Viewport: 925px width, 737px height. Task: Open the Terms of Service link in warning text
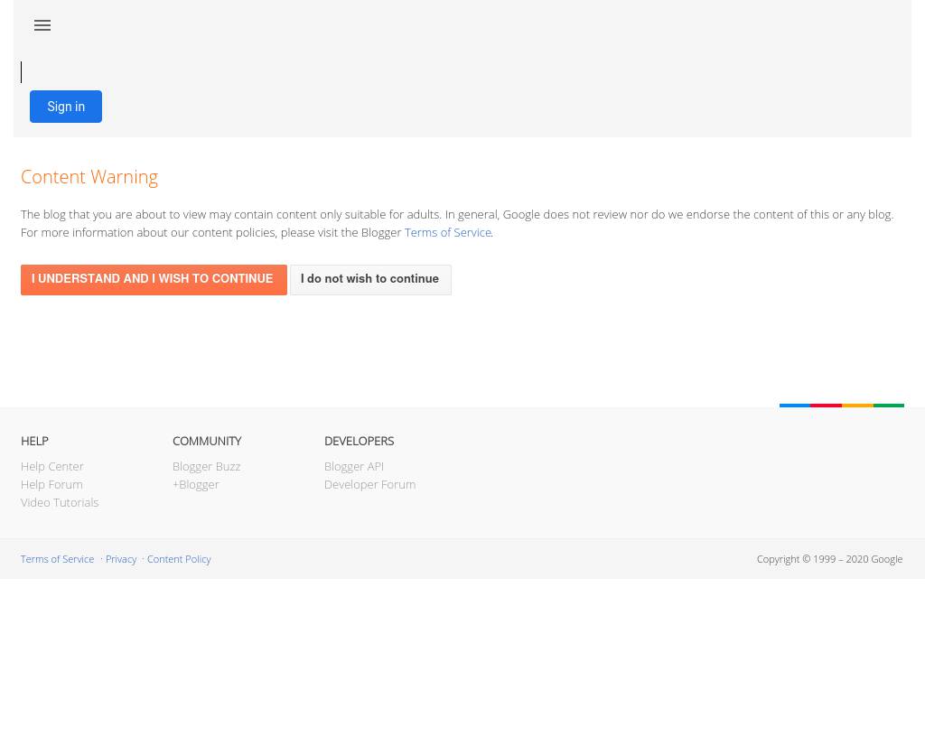tap(447, 232)
